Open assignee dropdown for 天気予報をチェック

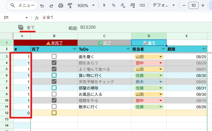(x=161, y=82)
